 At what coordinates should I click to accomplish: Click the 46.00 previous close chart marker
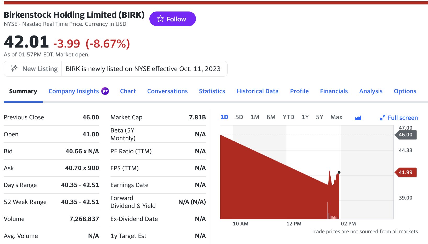[x=406, y=135]
